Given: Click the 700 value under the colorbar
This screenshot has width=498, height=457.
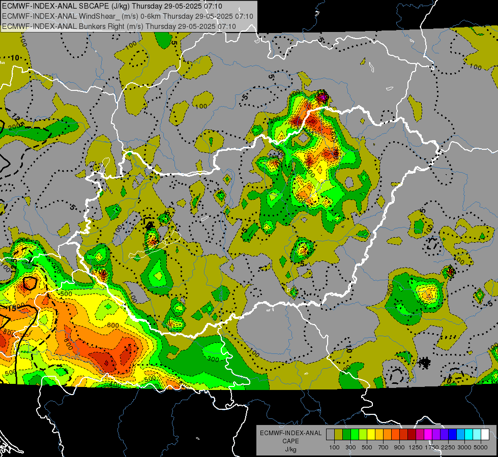Looking at the screenshot, I should (384, 447).
